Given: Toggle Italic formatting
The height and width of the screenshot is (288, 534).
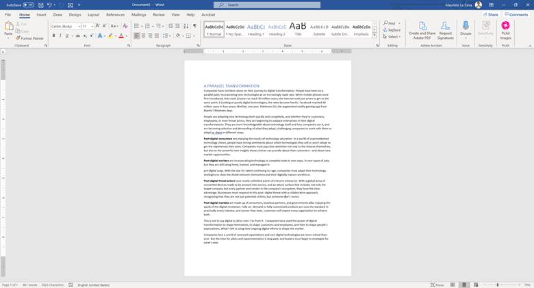Looking at the screenshot, I should point(60,36).
